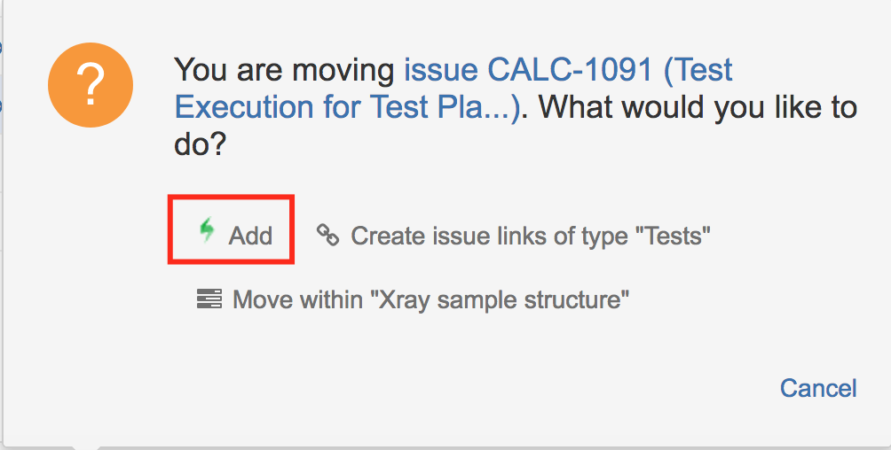Select Create issue links of type "Tests"

tap(514, 235)
